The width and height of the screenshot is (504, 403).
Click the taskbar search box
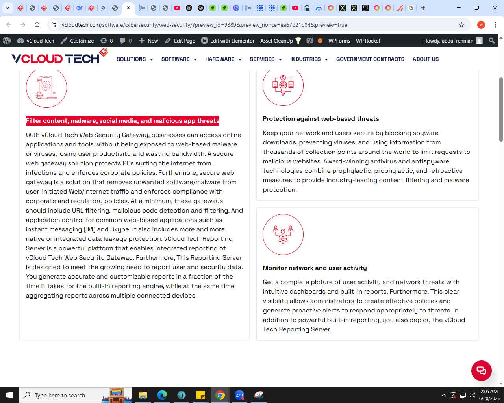(76, 395)
